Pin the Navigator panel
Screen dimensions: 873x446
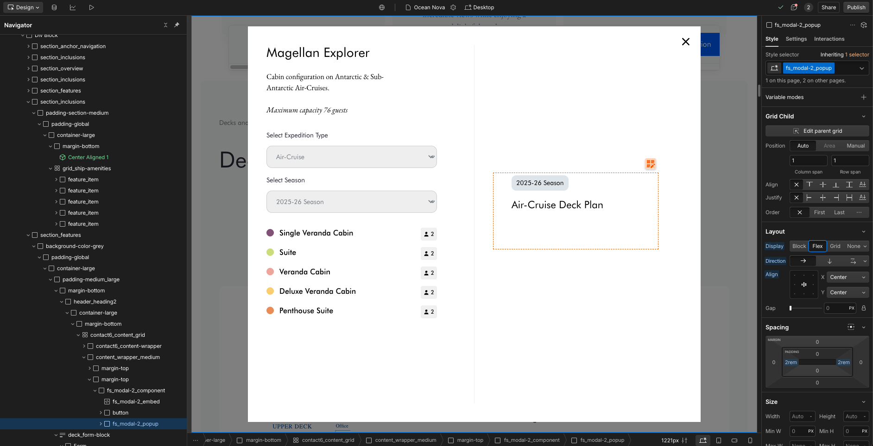tap(177, 25)
